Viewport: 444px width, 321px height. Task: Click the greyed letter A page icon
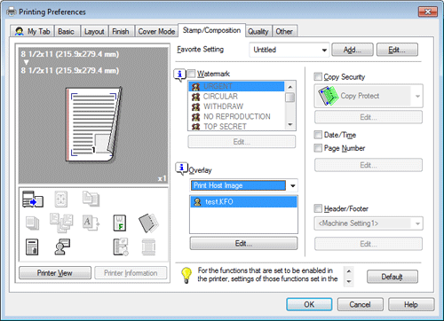click(91, 223)
